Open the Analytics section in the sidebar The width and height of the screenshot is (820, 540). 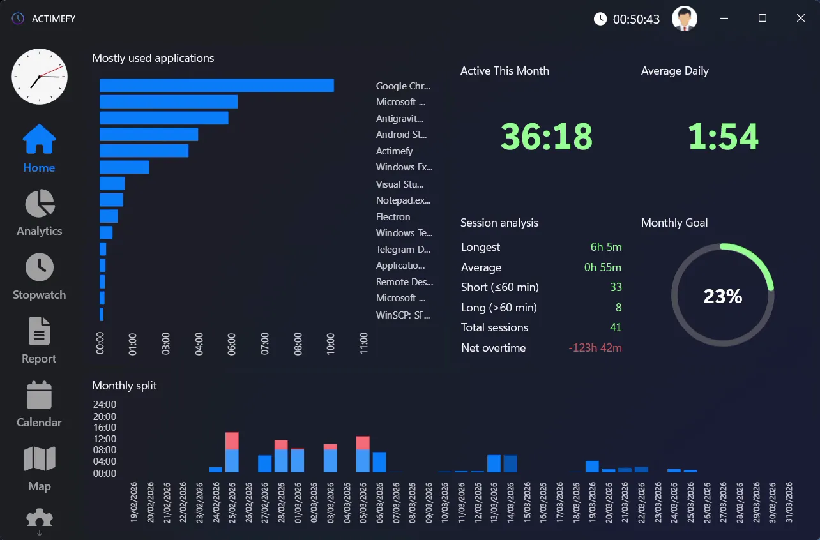click(38, 214)
